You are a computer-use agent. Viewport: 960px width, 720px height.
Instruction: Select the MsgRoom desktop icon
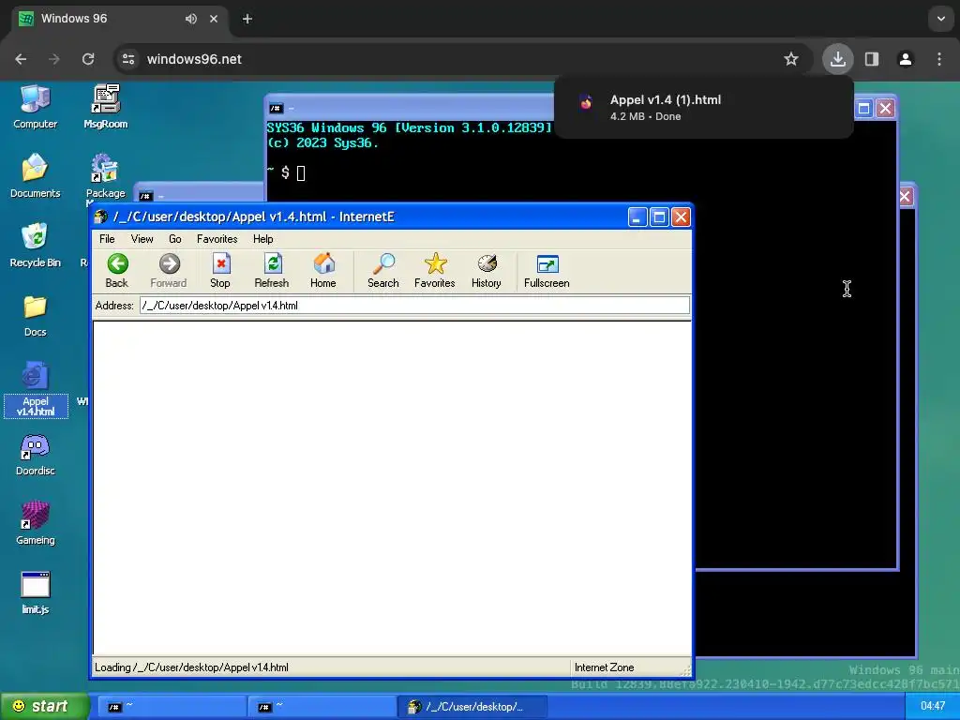106,107
